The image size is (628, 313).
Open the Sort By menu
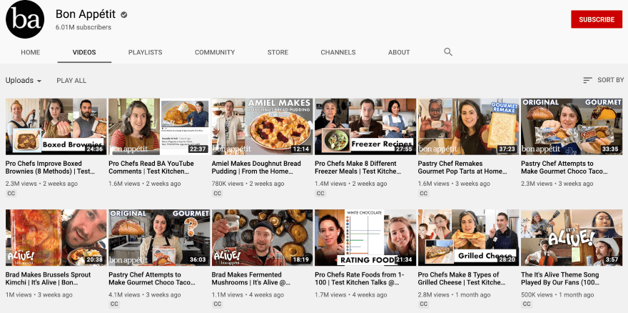[603, 81]
